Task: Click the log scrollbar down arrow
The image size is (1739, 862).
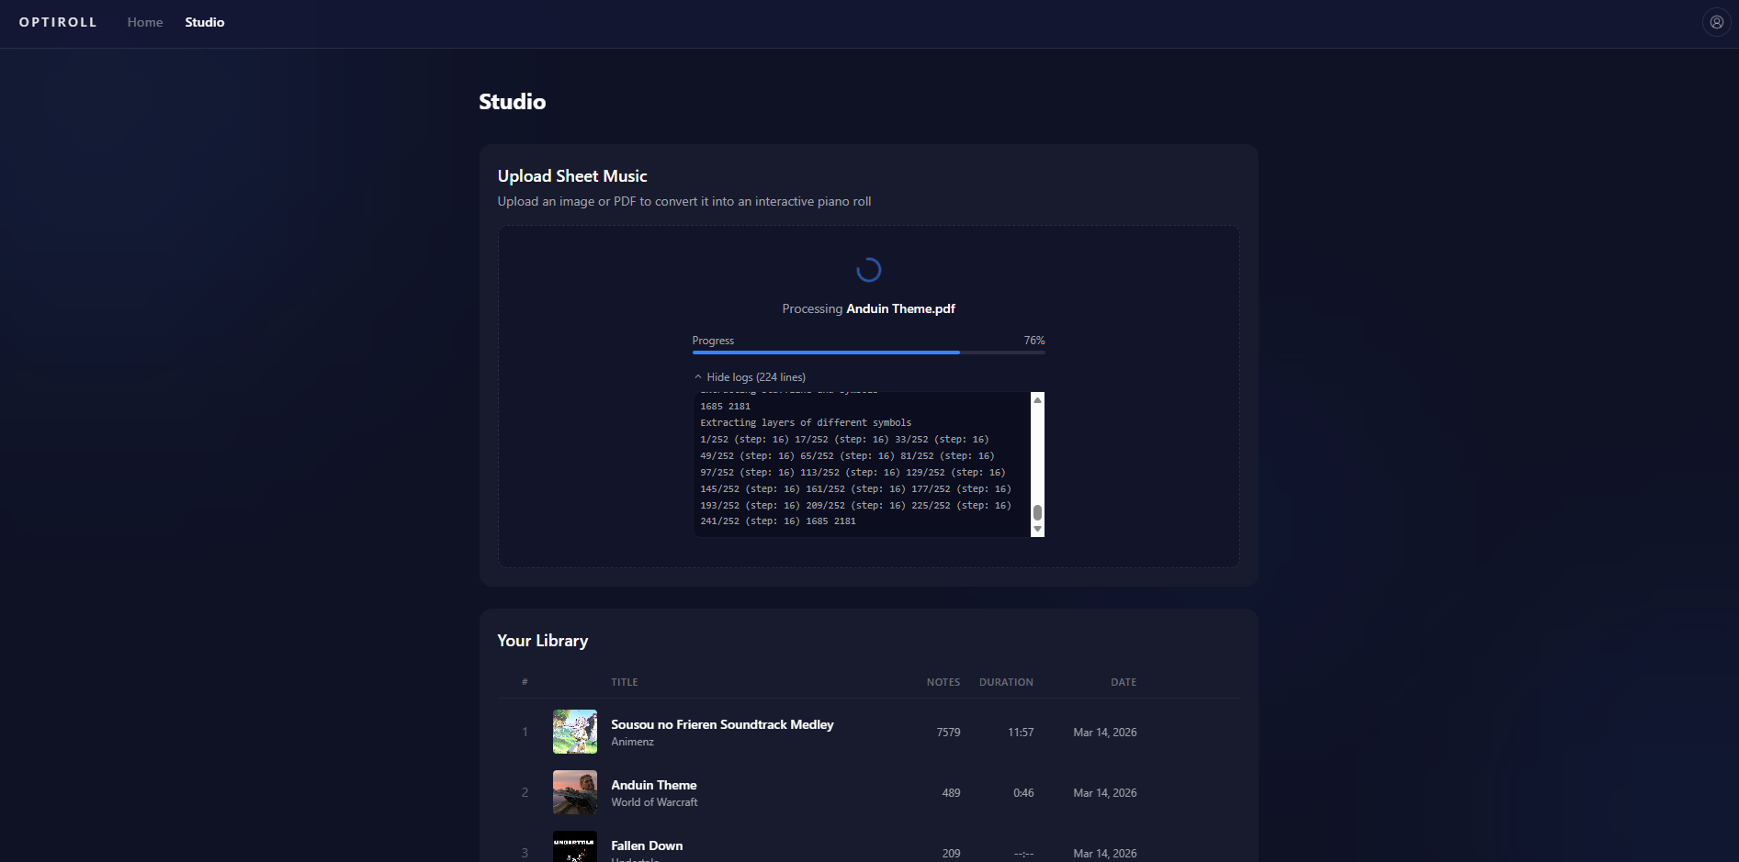Action: click(x=1037, y=530)
